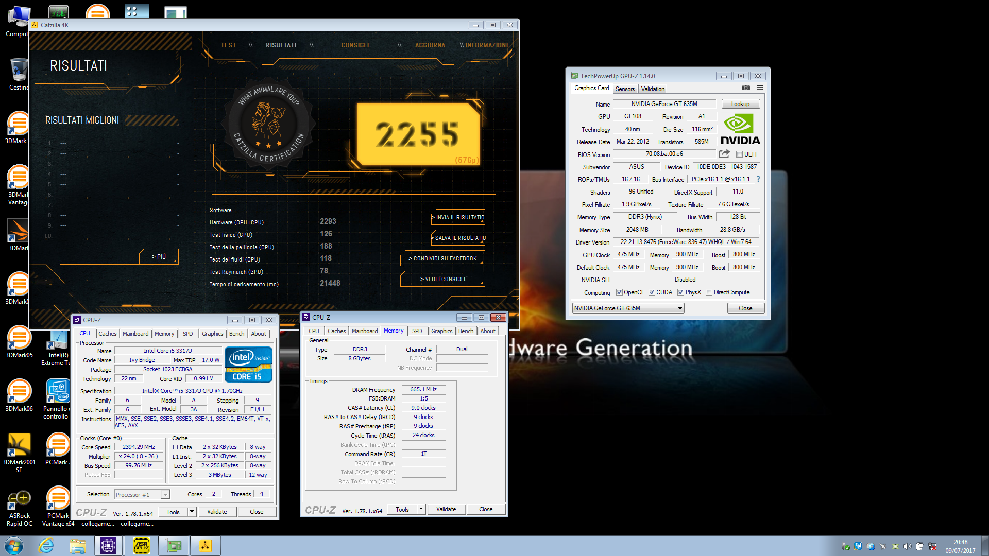
Task: Open the SPD tab in right CPU-Z window
Action: [x=417, y=331]
